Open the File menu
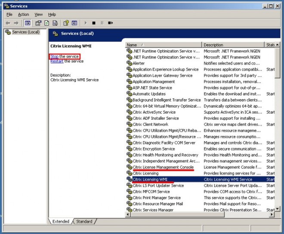Image resolution: width=284 pixels, height=234 pixels. pos(9,15)
